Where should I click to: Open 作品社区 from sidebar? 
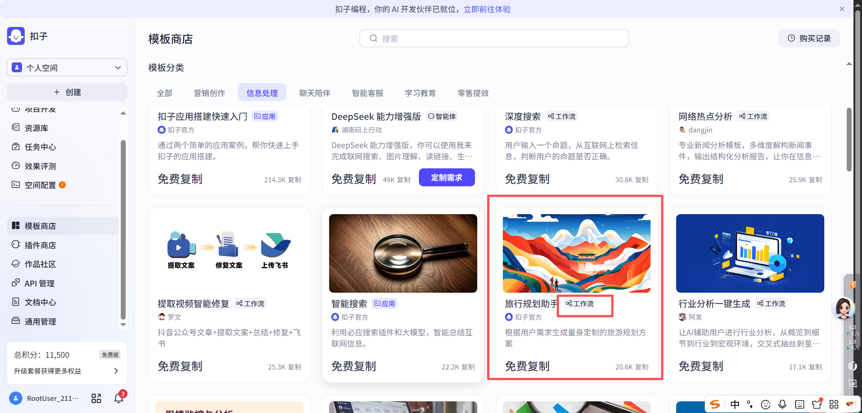coord(40,264)
